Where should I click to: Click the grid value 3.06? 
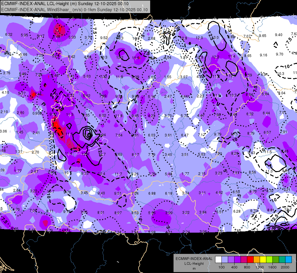[3, 131]
